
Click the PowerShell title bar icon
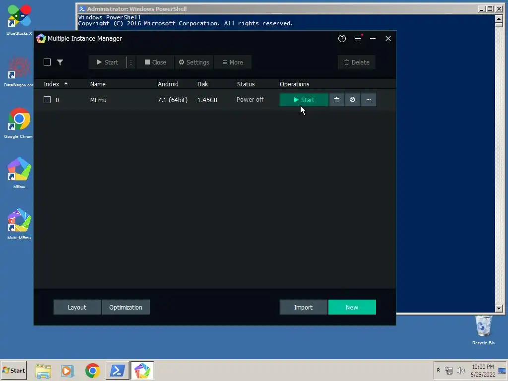[82, 9]
